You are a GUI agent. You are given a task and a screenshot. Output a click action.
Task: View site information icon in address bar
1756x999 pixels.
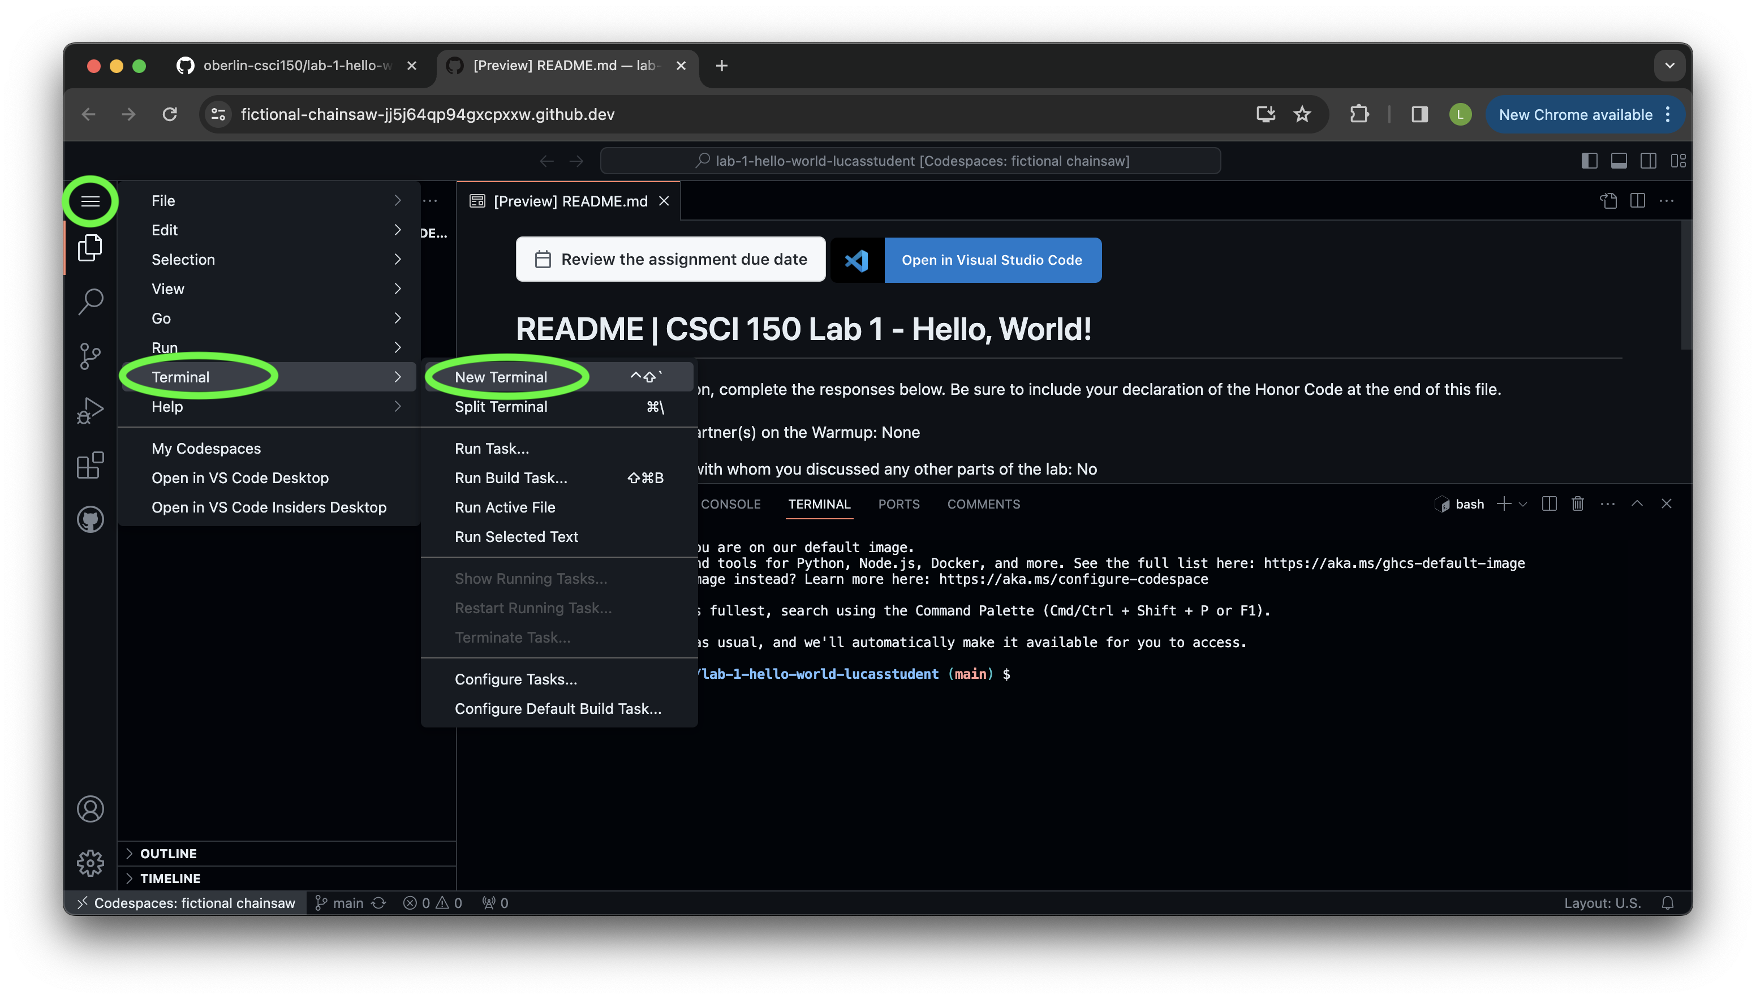pos(218,114)
